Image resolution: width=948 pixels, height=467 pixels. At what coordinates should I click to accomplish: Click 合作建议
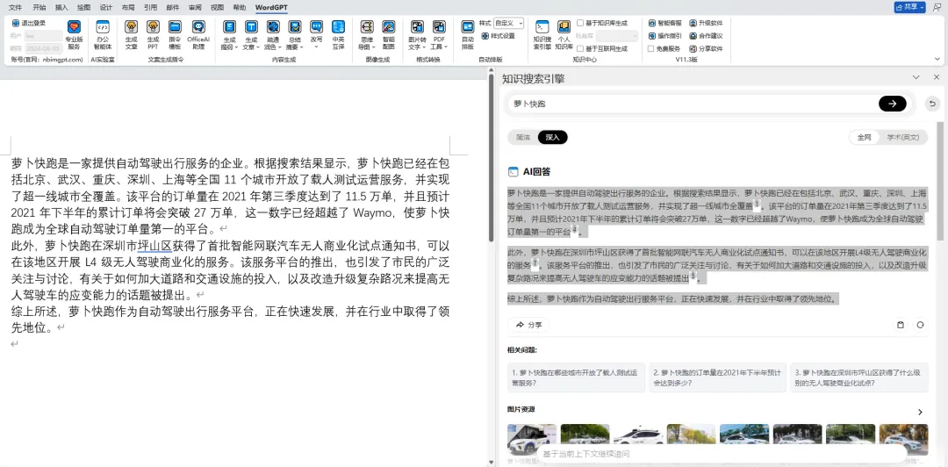click(x=706, y=36)
